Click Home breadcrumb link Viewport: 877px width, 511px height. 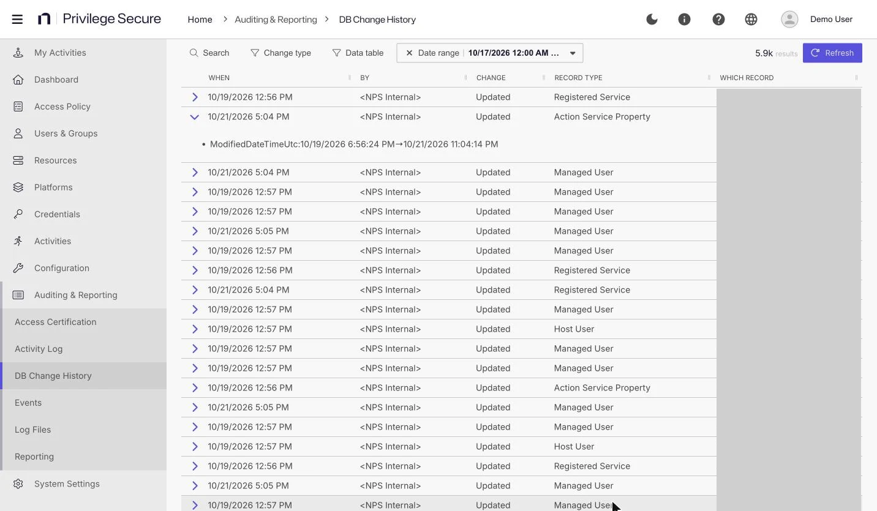coord(200,20)
